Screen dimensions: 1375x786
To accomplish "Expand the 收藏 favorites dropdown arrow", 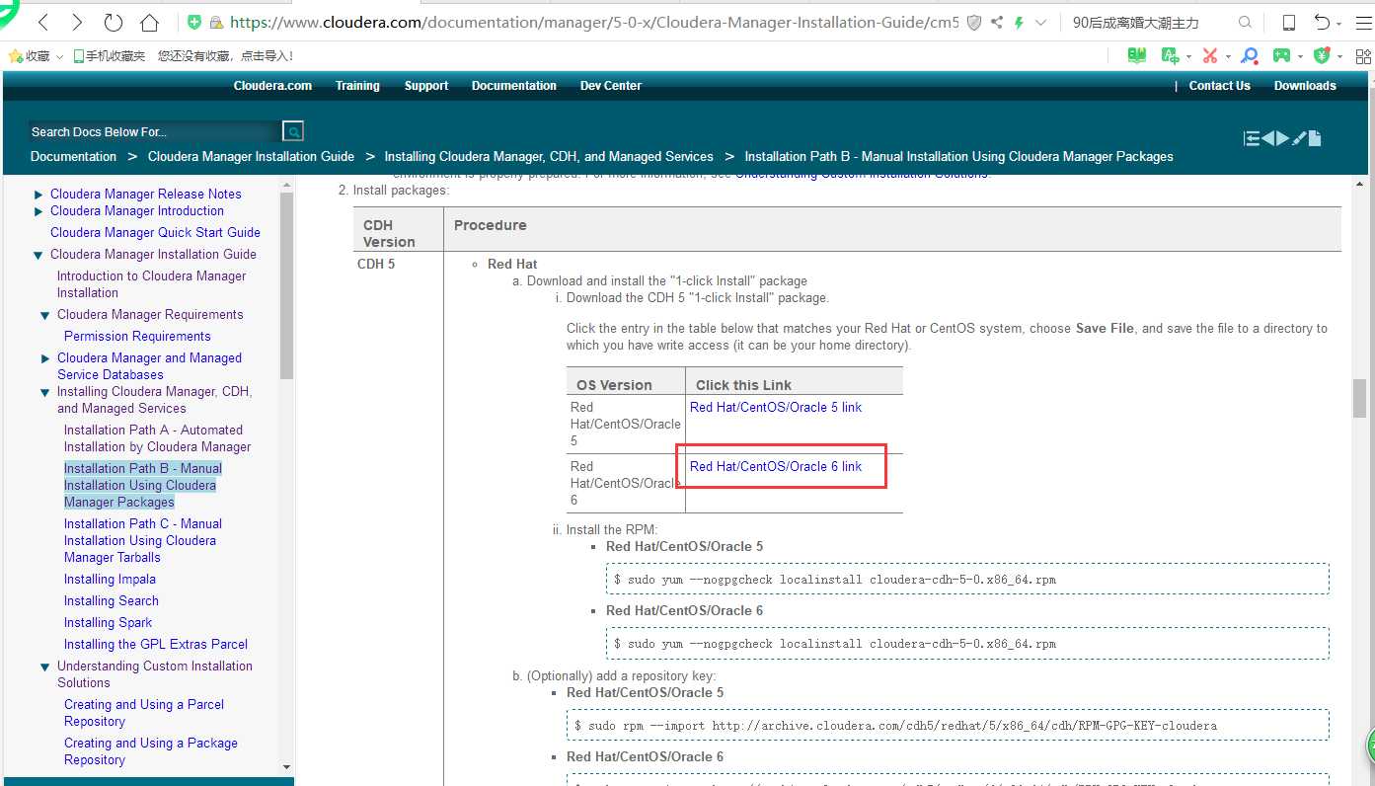I will pos(59,57).
